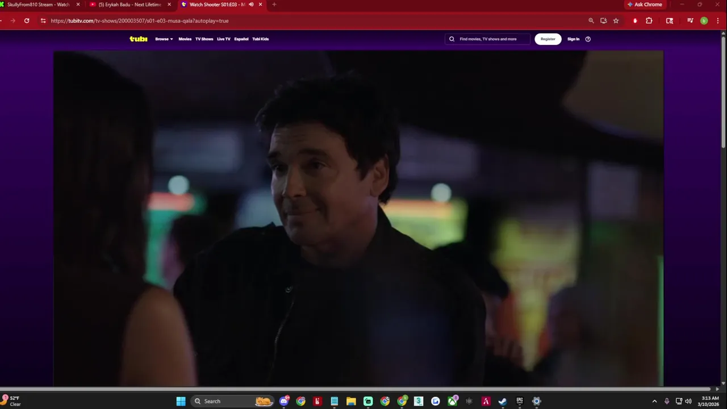727x409 pixels.
Task: Open Discord from the taskbar
Action: point(284,401)
